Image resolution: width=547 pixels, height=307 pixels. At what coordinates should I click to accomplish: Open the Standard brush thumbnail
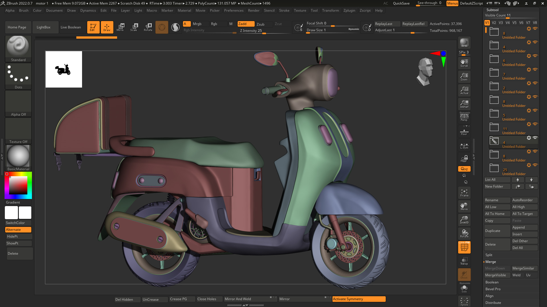coord(18,49)
